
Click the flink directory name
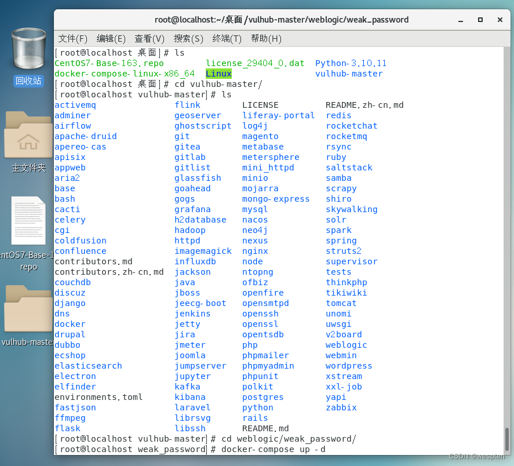pyautogui.click(x=187, y=105)
